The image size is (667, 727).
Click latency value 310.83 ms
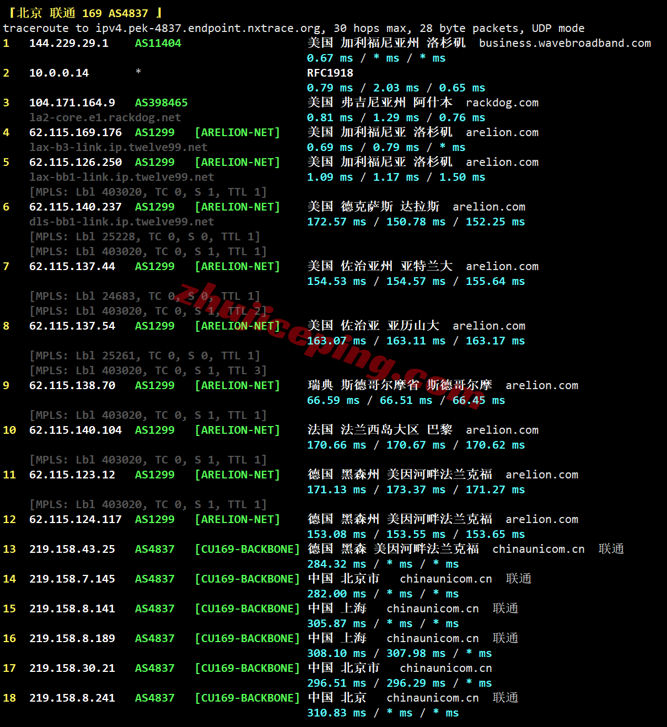[x=337, y=713]
